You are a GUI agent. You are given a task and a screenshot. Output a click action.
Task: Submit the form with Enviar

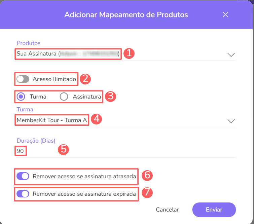[214, 210]
